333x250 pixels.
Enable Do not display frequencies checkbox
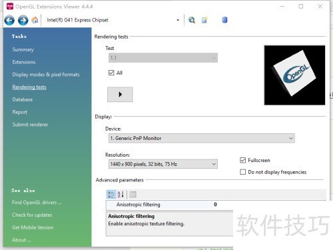coord(243,172)
